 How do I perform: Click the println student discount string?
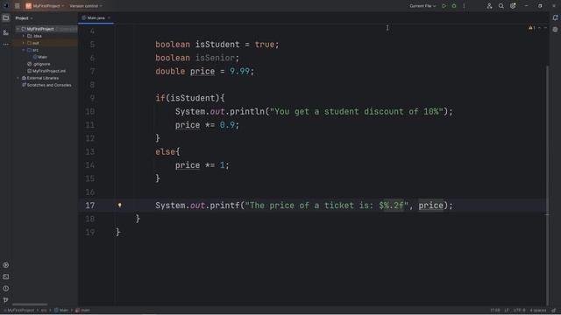(x=357, y=111)
